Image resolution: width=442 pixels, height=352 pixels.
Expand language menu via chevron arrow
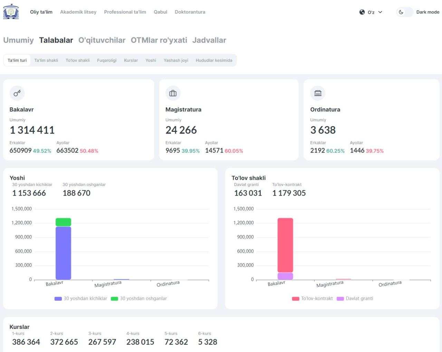pos(380,12)
